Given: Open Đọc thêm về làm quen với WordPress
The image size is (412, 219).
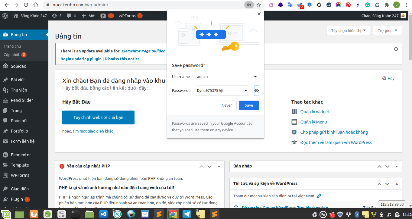Looking at the screenshot, I should click(x=336, y=142).
